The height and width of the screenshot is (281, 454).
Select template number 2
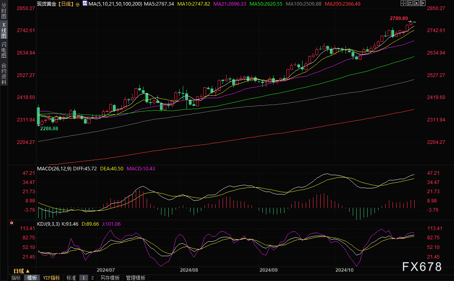[92, 278]
